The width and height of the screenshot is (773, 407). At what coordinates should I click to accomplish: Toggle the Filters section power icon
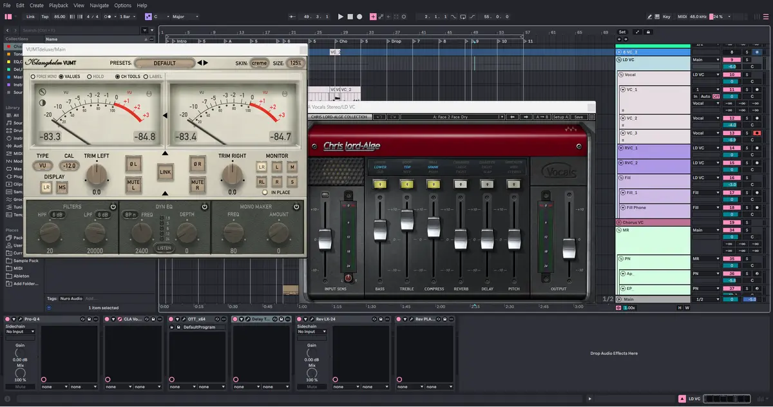pyautogui.click(x=113, y=207)
